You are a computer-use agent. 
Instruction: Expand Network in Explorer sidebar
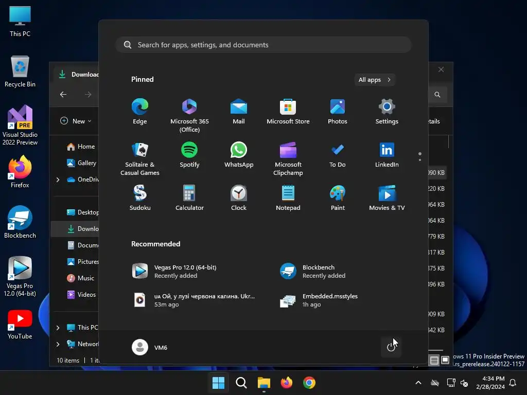tap(58, 344)
